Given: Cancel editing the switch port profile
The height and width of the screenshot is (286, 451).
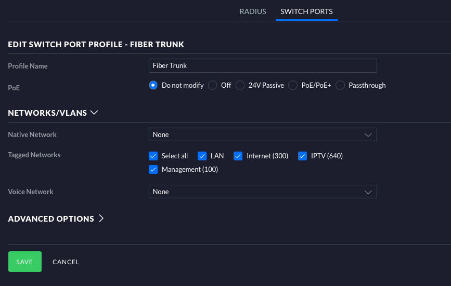Looking at the screenshot, I should point(66,262).
